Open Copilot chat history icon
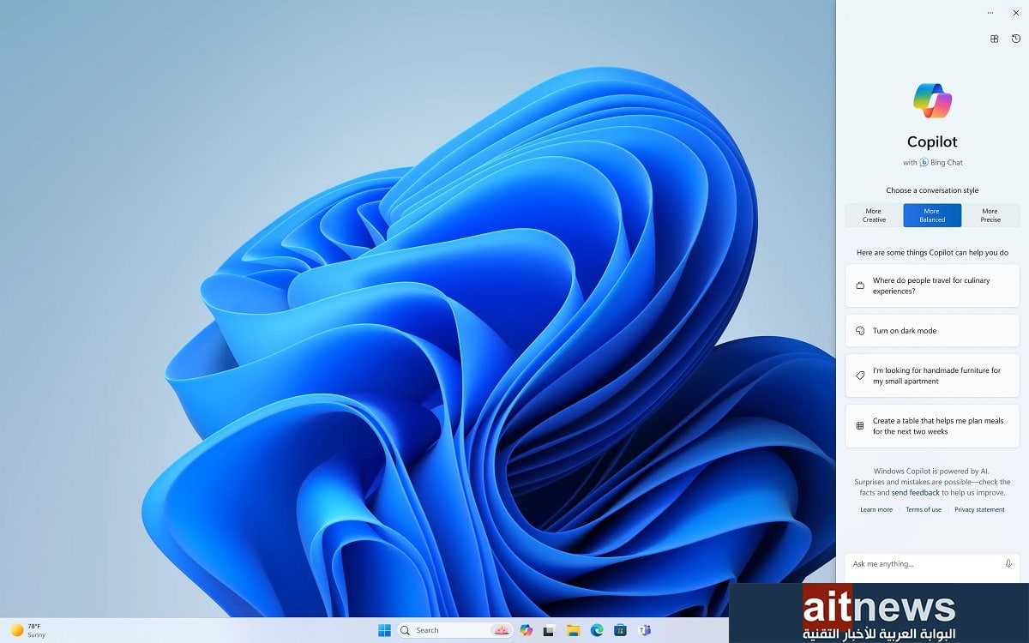The height and width of the screenshot is (643, 1029). (x=1016, y=39)
